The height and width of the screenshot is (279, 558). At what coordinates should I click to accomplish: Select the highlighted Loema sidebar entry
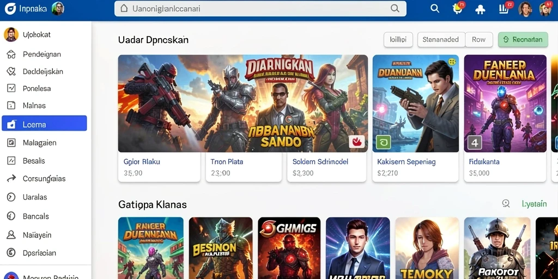[x=45, y=123]
